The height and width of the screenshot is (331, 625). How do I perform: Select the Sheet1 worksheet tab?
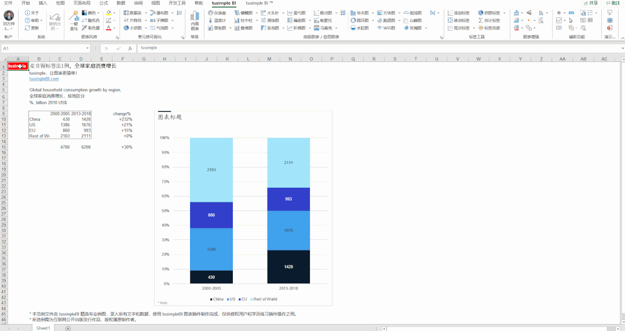43,328
